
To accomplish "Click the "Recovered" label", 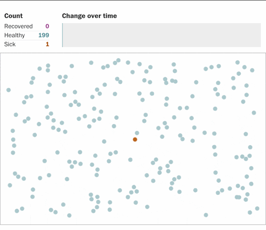I will (18, 27).
